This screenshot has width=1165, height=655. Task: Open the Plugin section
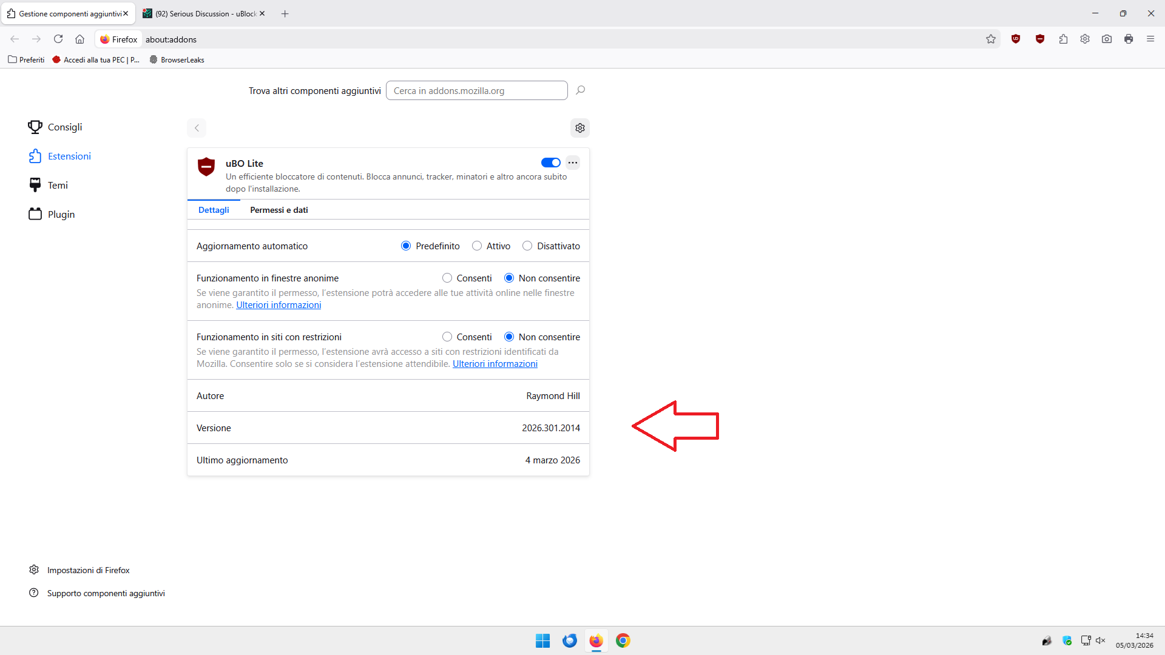(52, 214)
